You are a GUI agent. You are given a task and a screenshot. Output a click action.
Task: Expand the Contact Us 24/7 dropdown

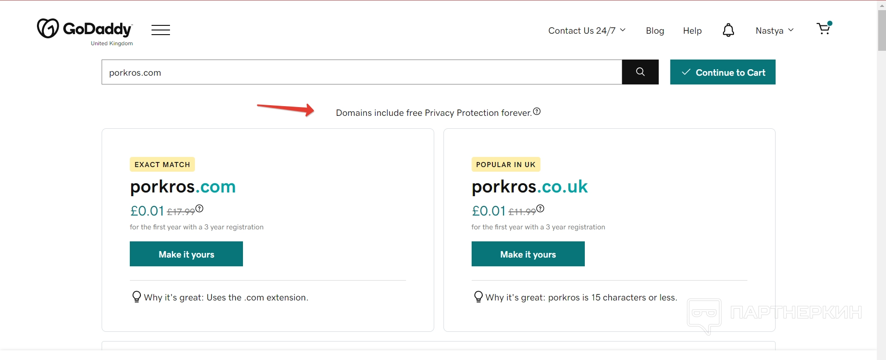coord(587,30)
